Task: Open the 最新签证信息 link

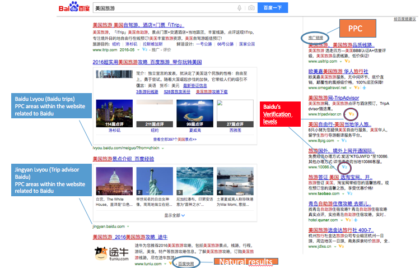Action: [x=195, y=86]
